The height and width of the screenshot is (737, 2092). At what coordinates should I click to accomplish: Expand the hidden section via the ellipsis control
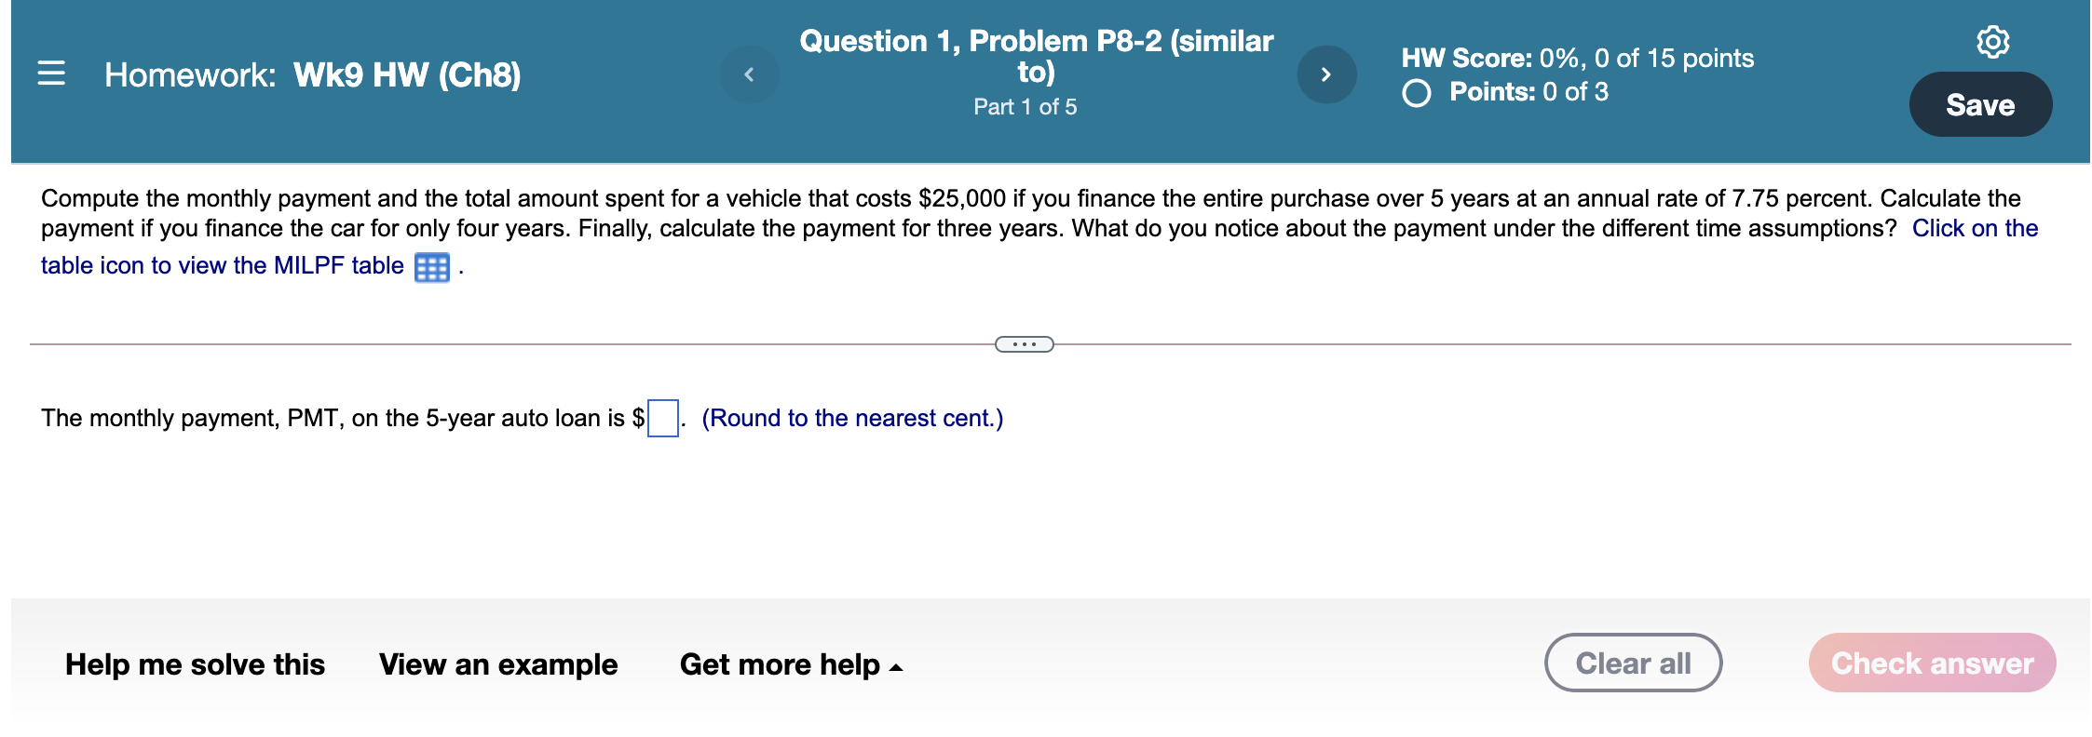click(1025, 344)
